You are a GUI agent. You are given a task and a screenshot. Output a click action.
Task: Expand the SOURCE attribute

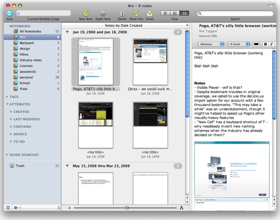11,134
